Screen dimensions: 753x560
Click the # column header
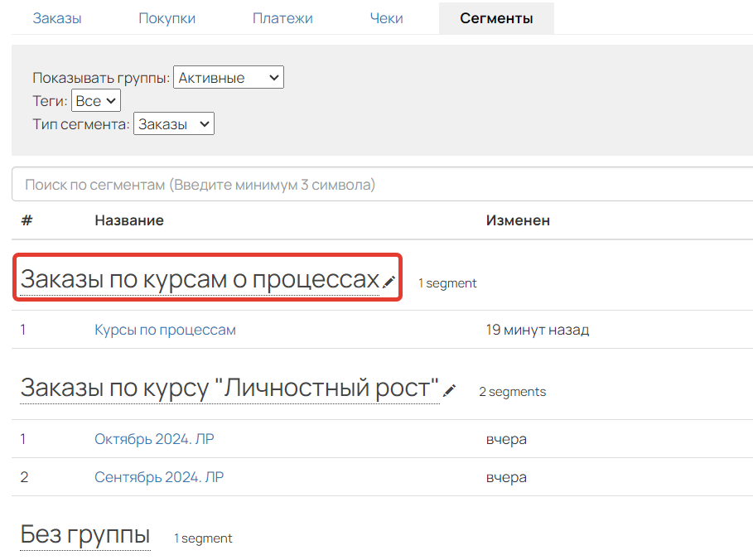click(27, 220)
